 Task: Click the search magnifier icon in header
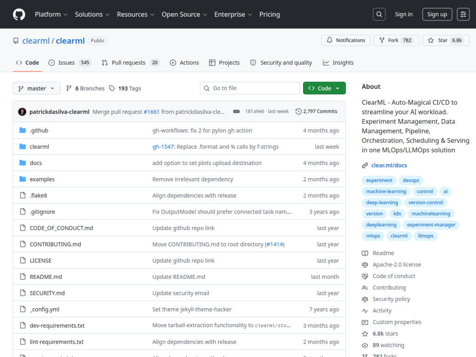click(379, 14)
